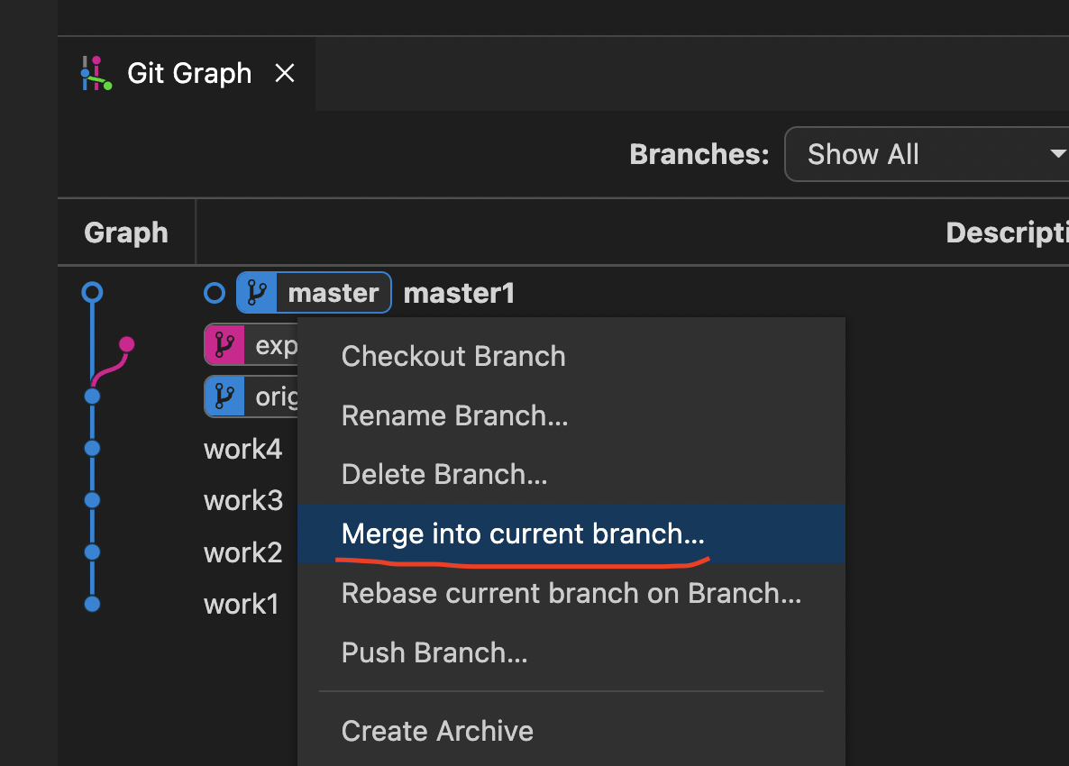This screenshot has height=766, width=1069.
Task: Select the top hollow commit node in graph
Action: [x=92, y=292]
